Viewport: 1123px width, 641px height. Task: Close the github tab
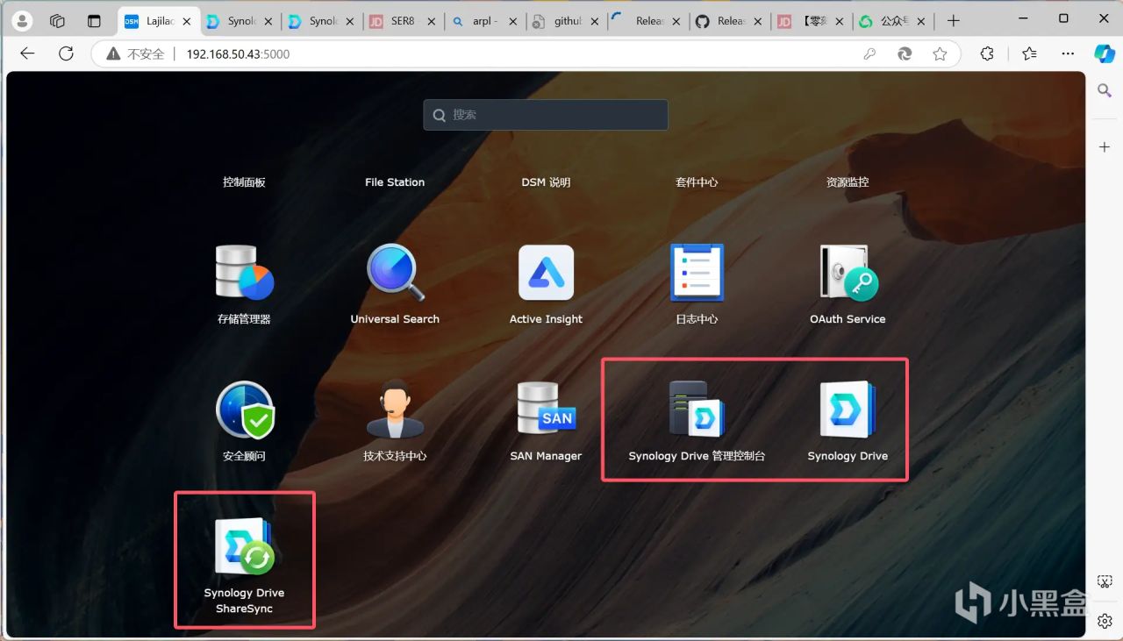coord(593,21)
